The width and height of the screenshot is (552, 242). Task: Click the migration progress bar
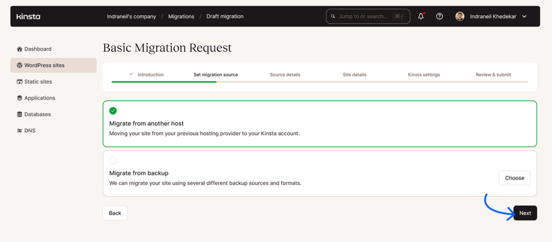(320, 82)
